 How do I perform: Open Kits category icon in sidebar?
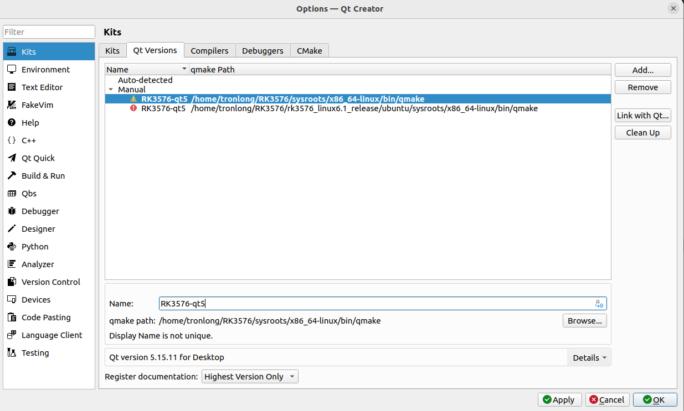click(11, 52)
